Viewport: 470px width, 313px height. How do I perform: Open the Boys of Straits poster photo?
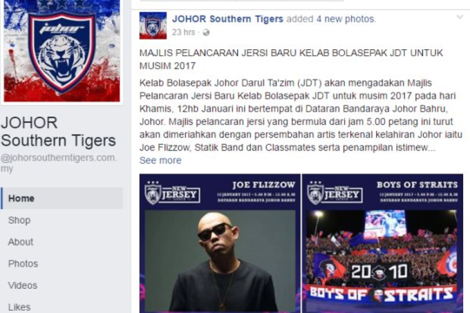pos(382,243)
